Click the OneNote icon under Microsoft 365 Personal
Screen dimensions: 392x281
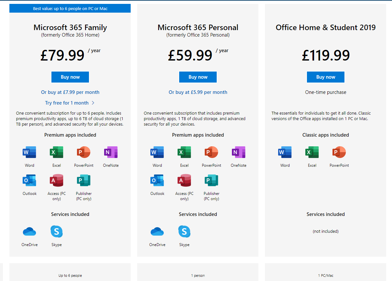tap(238, 152)
